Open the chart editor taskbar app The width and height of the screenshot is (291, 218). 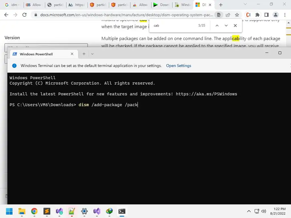(x=72, y=211)
